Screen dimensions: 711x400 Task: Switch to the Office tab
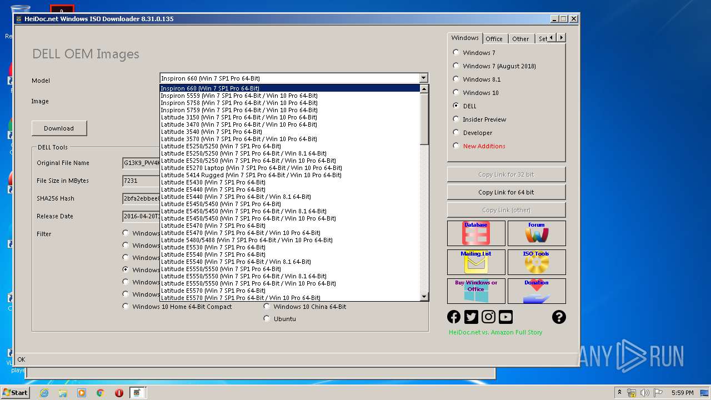(x=494, y=39)
